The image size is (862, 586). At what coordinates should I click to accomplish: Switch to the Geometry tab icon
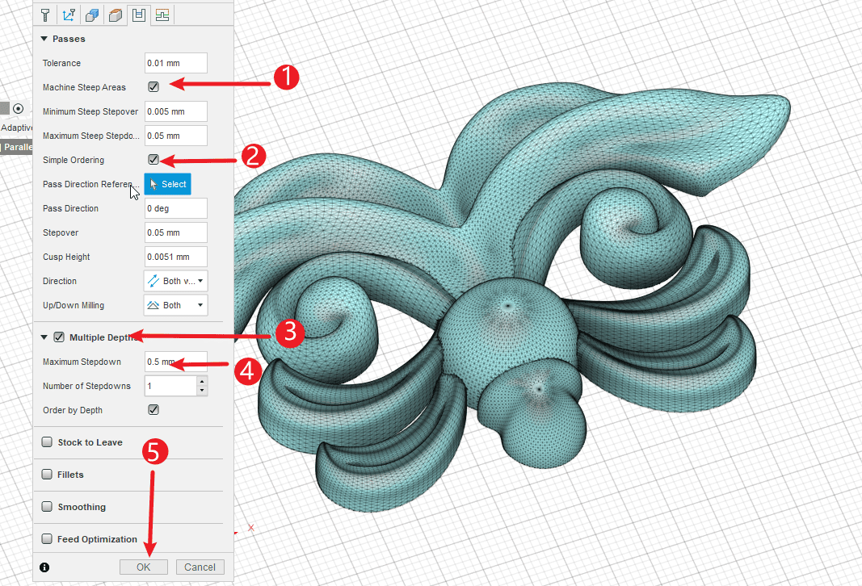[92, 15]
